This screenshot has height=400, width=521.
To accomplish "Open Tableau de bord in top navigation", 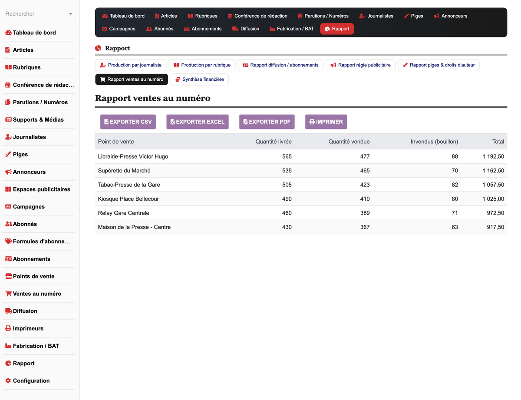I will pos(123,16).
